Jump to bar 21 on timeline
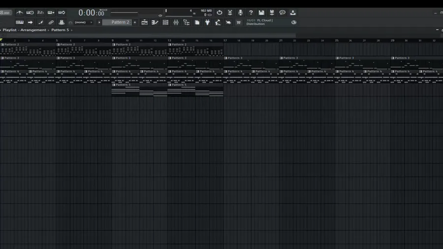The height and width of the screenshot is (249, 443). [x=281, y=40]
